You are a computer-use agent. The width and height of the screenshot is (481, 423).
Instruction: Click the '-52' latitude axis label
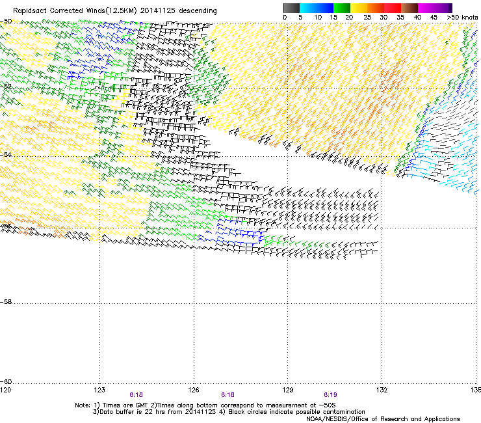(x=6, y=87)
